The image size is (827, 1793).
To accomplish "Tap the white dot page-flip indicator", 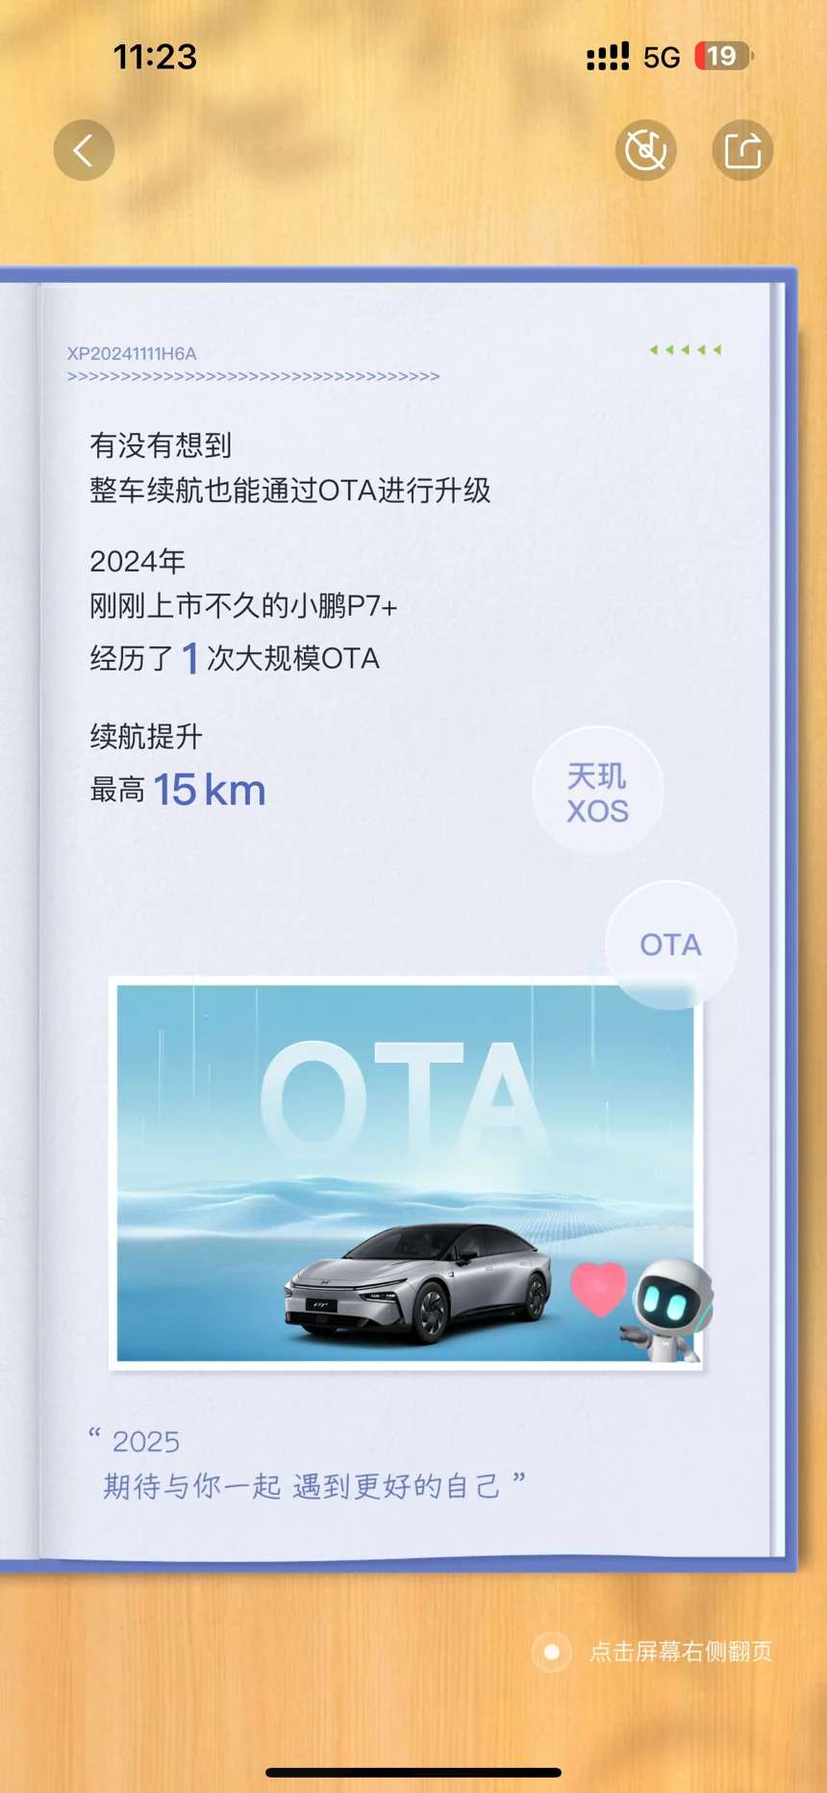I will point(552,1652).
